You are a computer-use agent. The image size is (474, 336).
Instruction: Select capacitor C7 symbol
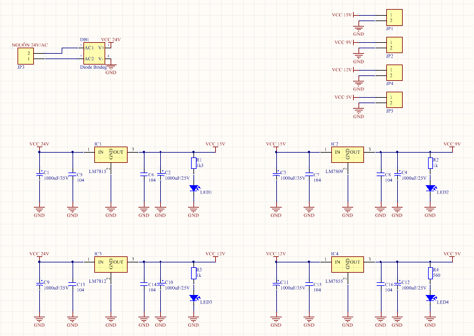tap(309, 174)
